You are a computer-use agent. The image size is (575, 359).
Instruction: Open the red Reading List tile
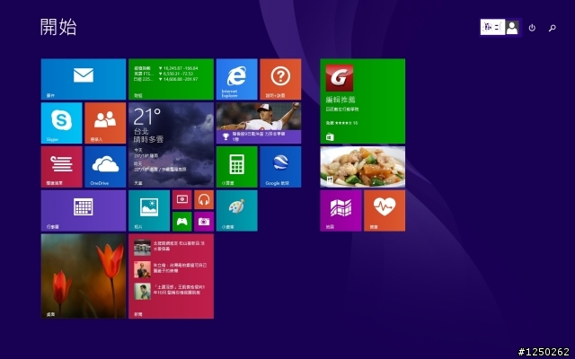pos(62,167)
